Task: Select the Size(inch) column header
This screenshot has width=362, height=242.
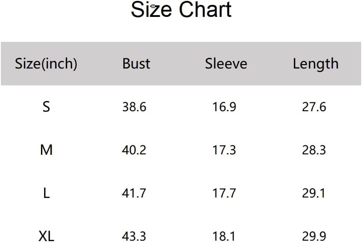Action: 46,64
